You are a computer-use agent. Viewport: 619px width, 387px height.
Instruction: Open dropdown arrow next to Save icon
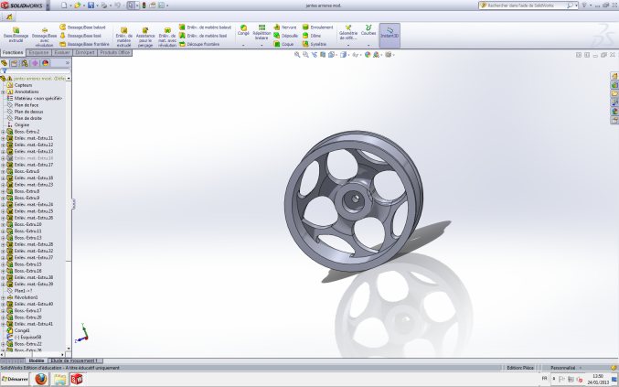97,5
